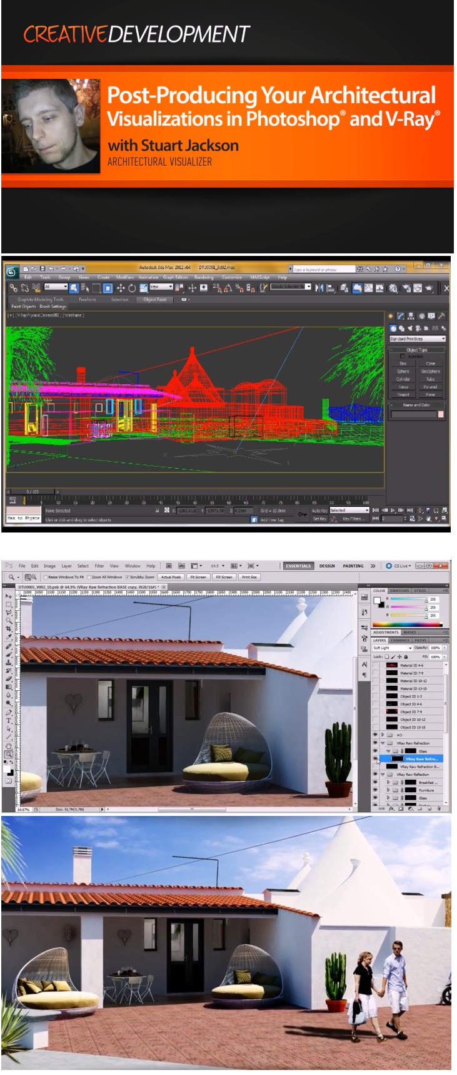The height and width of the screenshot is (1075, 457).
Task: Hide the AO layer group
Action: point(375,735)
